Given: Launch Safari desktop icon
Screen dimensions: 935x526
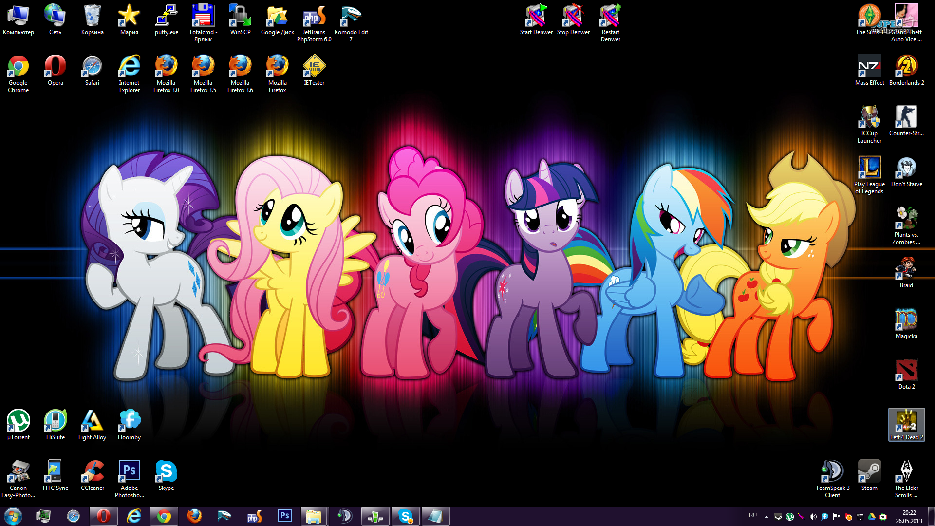Looking at the screenshot, I should point(92,71).
